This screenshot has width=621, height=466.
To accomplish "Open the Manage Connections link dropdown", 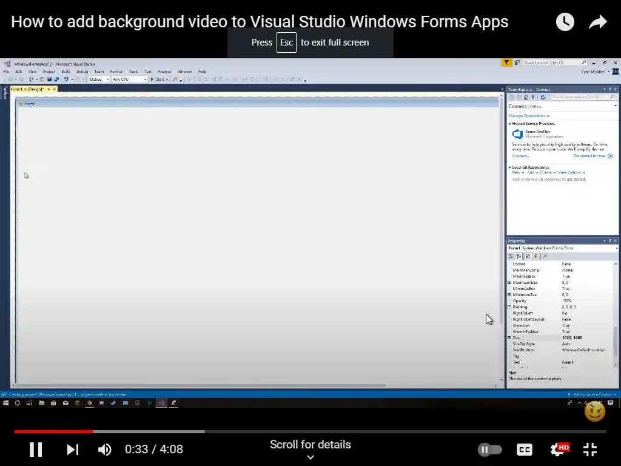I will [529, 116].
